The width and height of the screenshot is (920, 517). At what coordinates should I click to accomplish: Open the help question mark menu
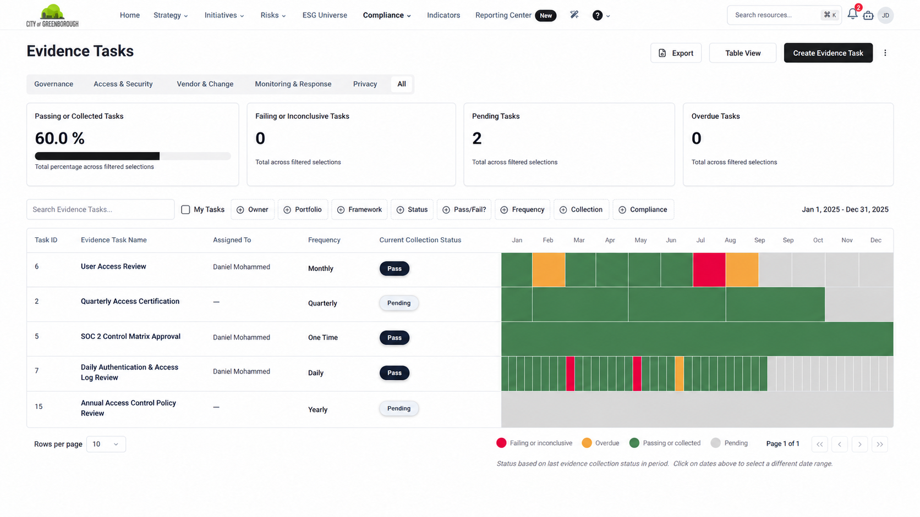pos(601,15)
